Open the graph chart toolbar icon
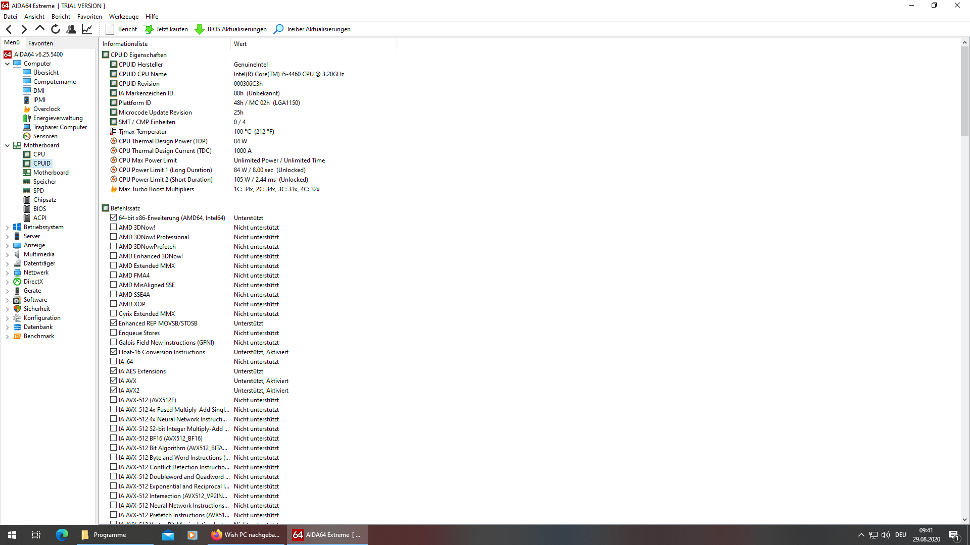 tap(87, 29)
